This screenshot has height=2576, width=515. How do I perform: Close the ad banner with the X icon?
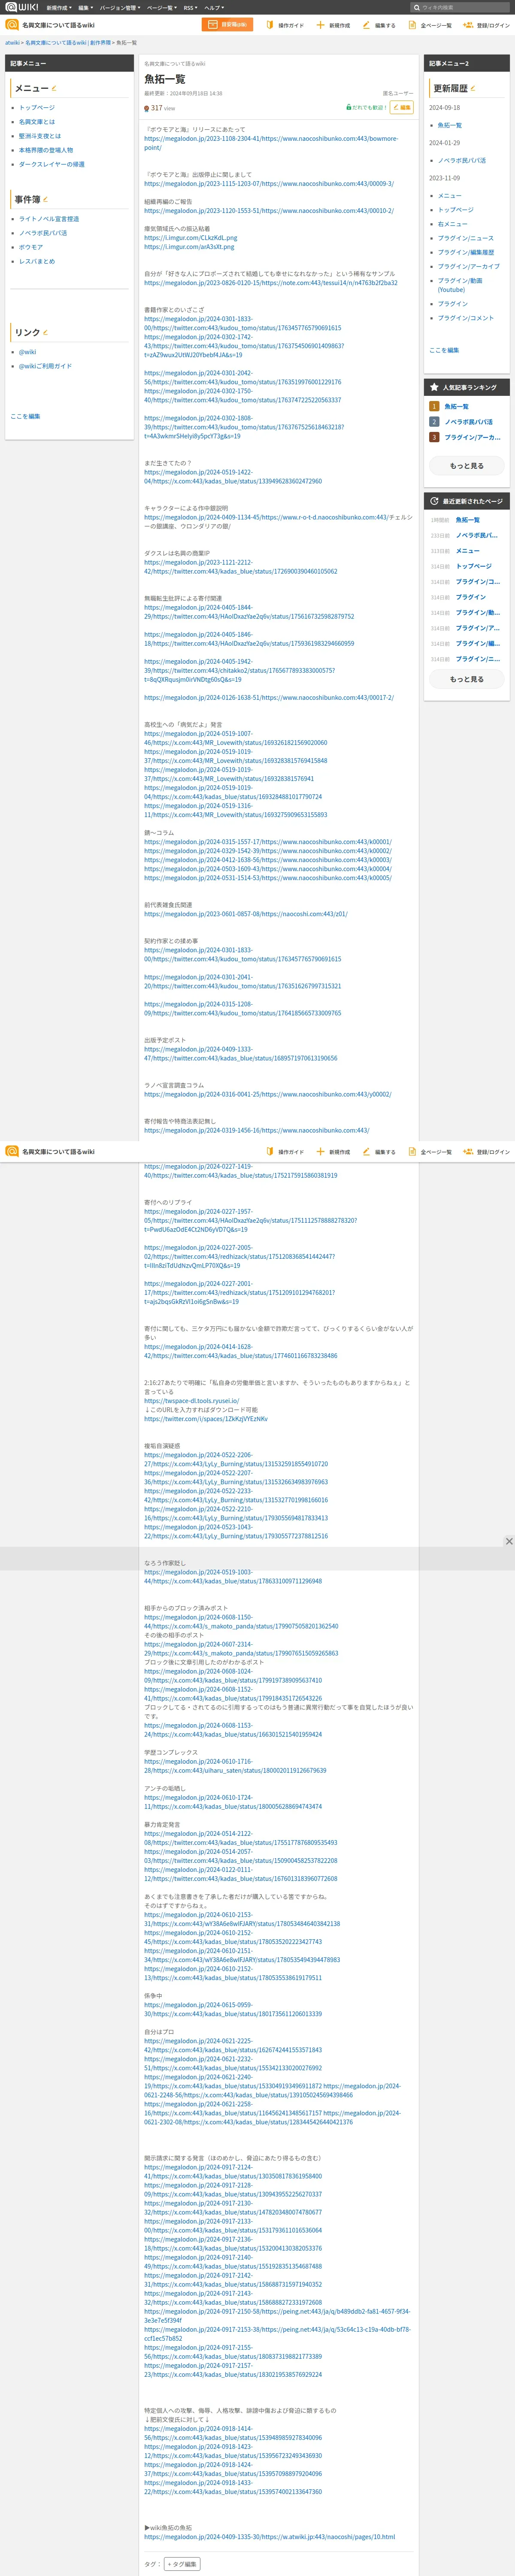pyautogui.click(x=509, y=1541)
